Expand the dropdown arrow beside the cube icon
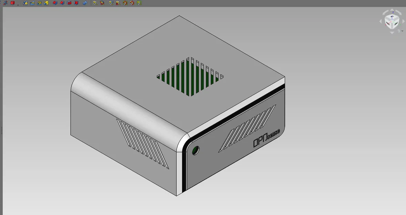This screenshot has height=215, width=406. [18, 4]
